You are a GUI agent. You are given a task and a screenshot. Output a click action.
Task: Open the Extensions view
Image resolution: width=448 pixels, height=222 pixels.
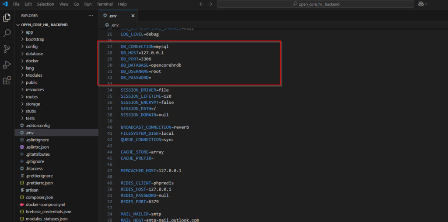coord(7,81)
